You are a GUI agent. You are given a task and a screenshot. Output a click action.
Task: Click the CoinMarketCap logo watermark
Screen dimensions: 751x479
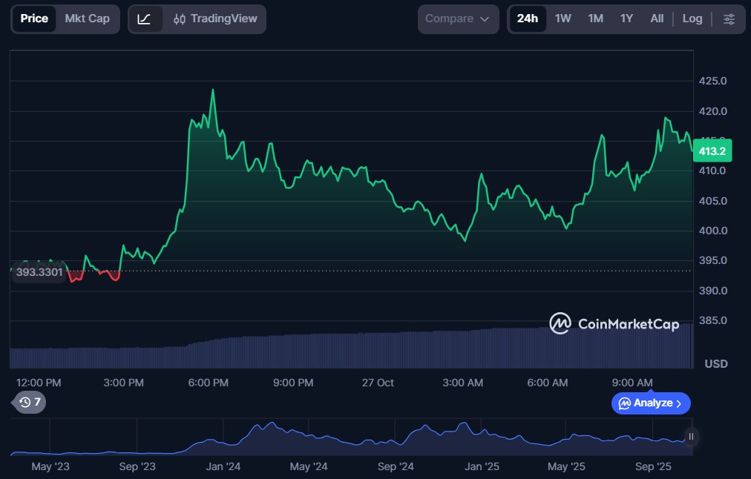point(614,323)
